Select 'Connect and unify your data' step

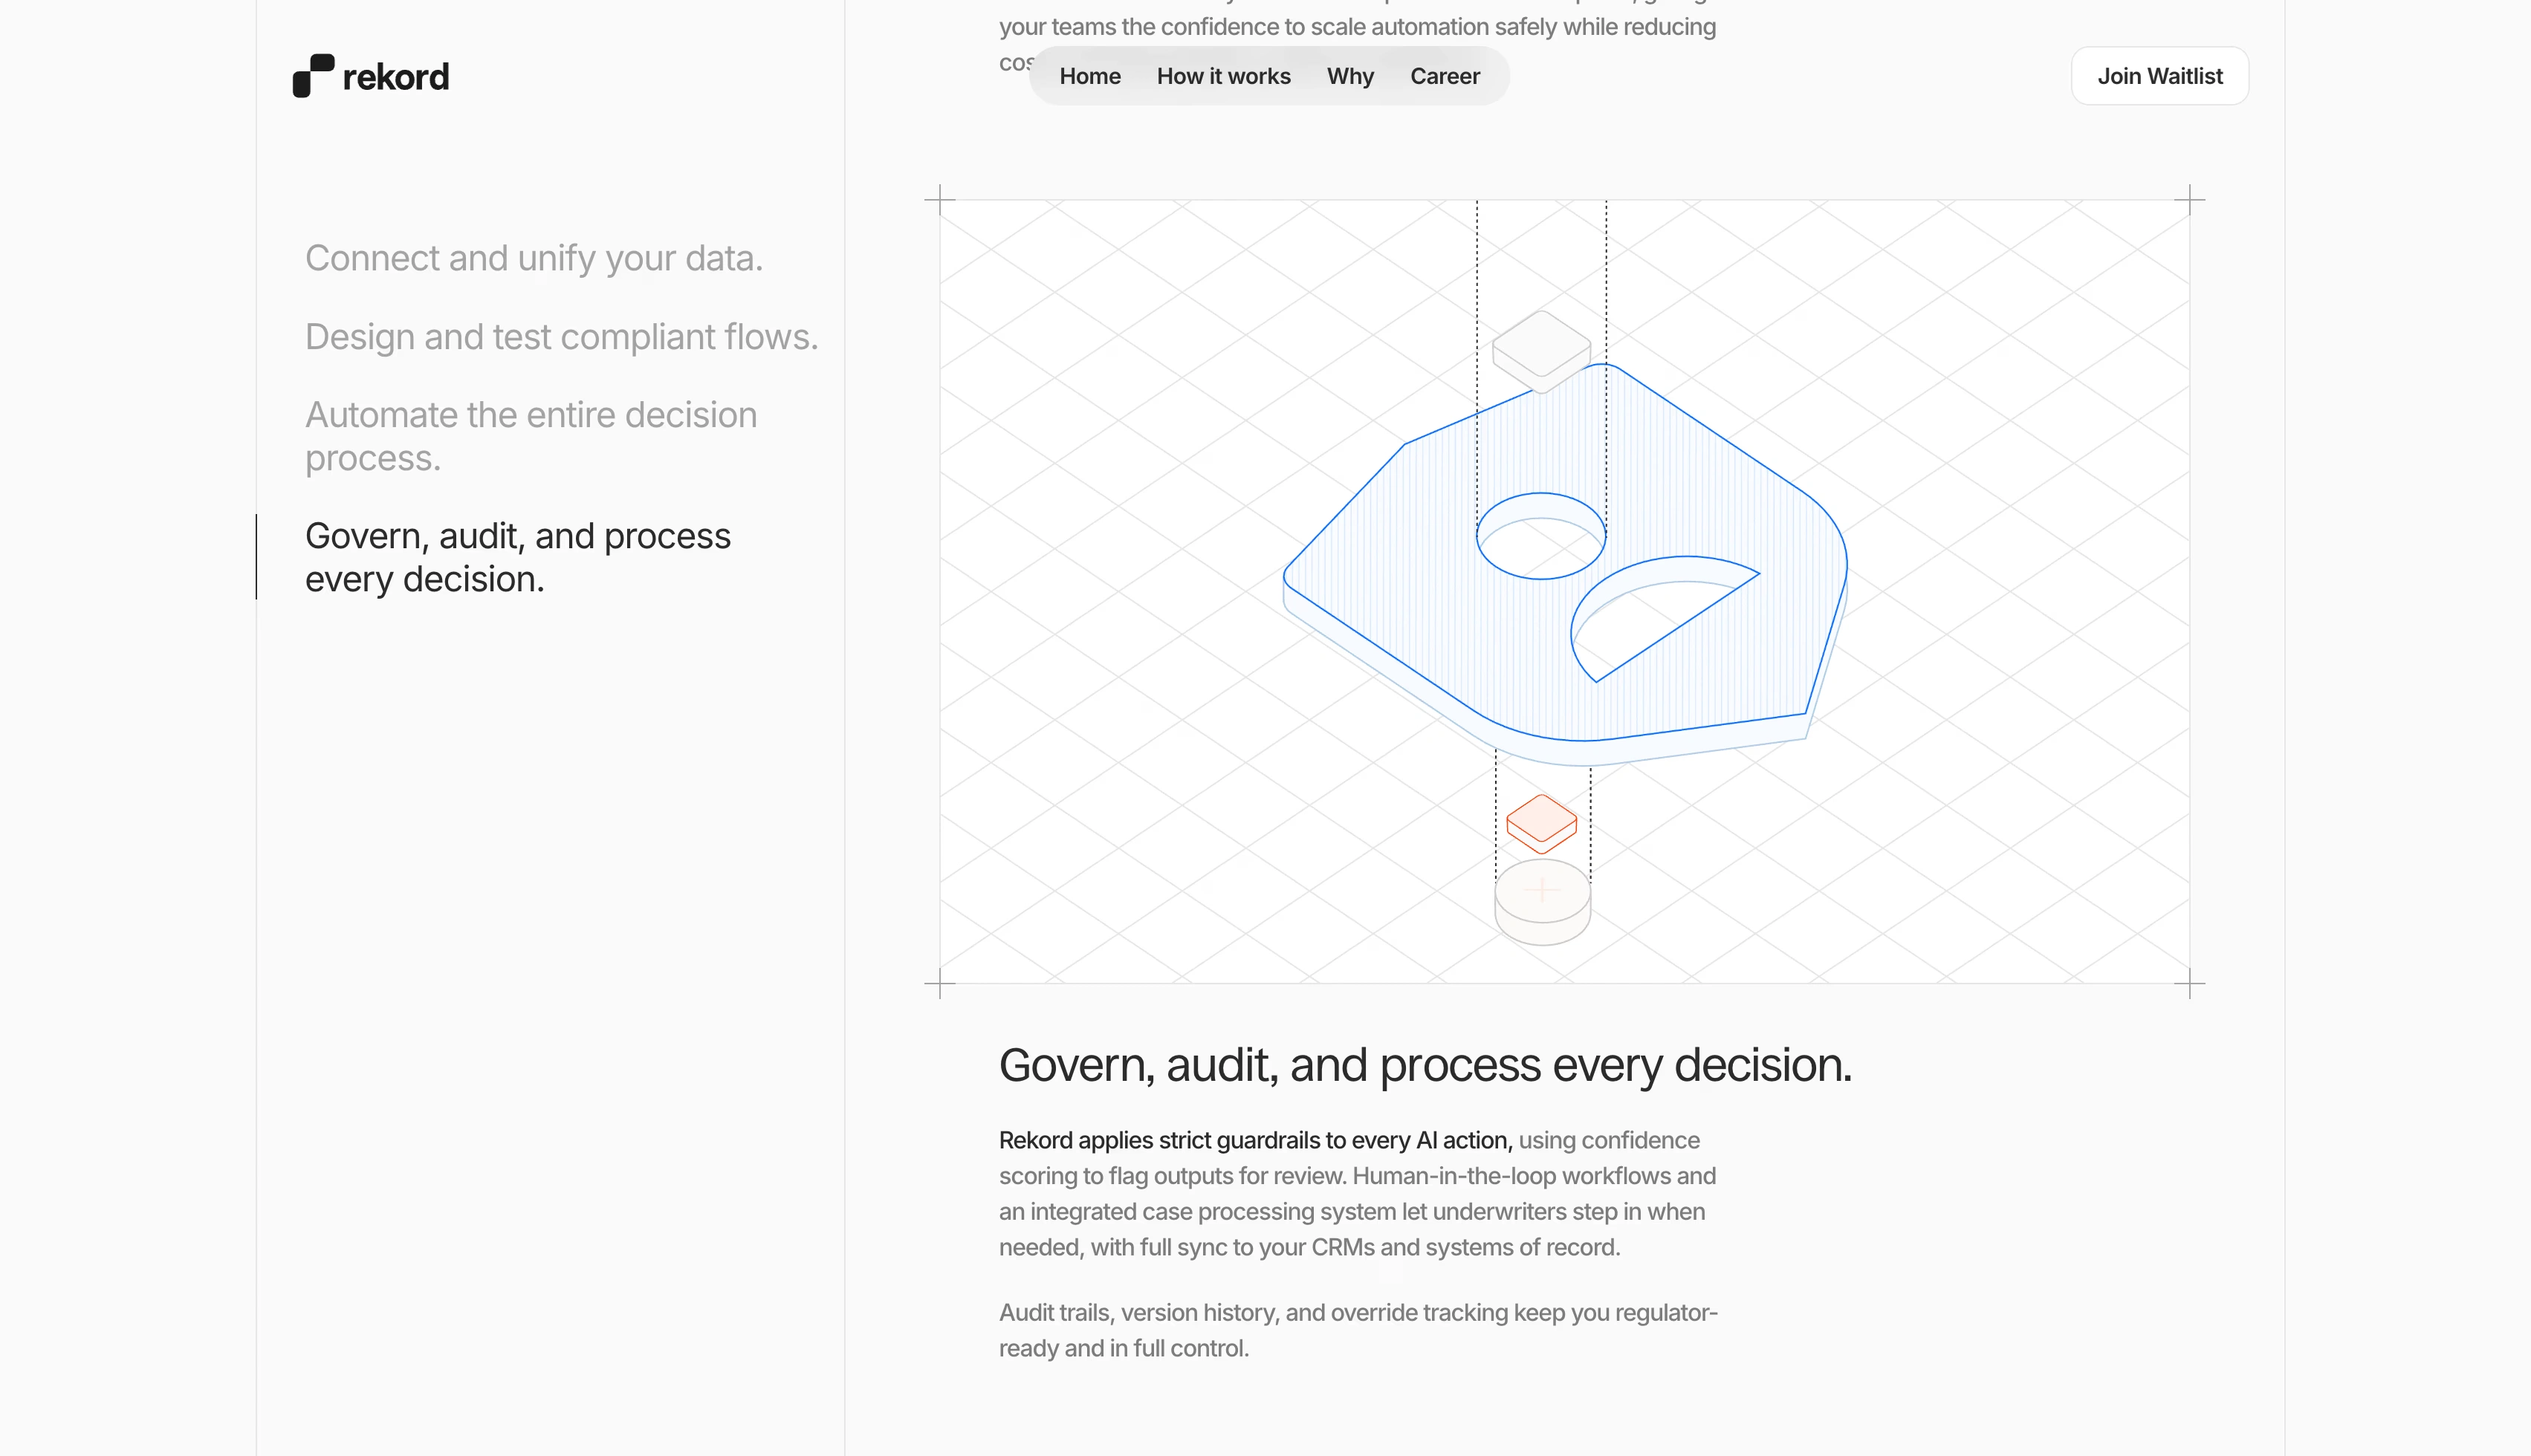(x=533, y=258)
